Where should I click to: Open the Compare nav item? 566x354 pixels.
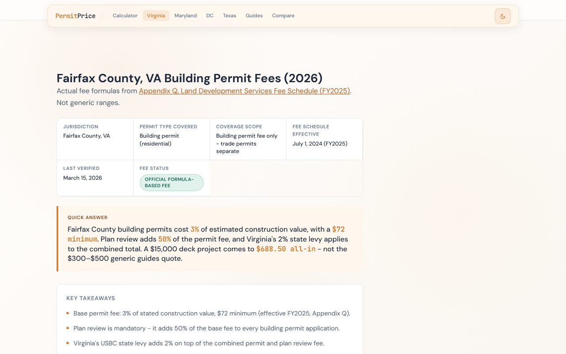pyautogui.click(x=283, y=15)
